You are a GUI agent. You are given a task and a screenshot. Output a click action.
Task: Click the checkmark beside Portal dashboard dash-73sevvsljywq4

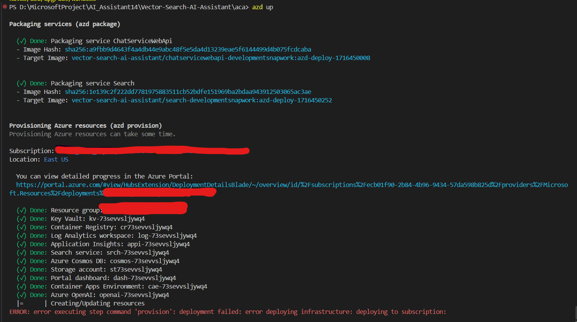[x=21, y=278]
